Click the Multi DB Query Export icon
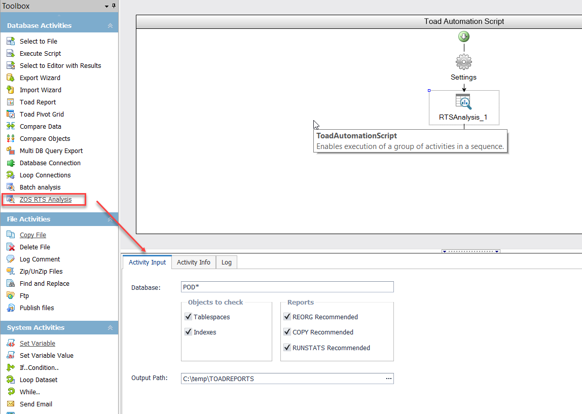This screenshot has height=414, width=582. point(11,150)
